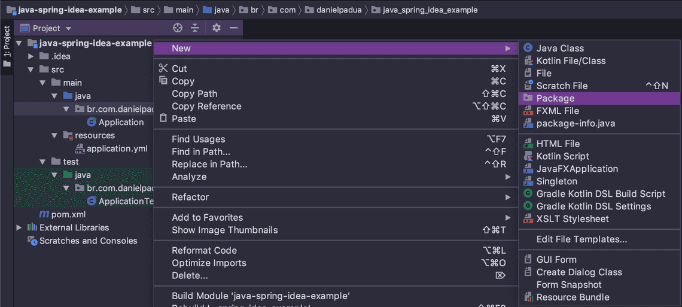Expand the .idea folder

tap(31, 56)
